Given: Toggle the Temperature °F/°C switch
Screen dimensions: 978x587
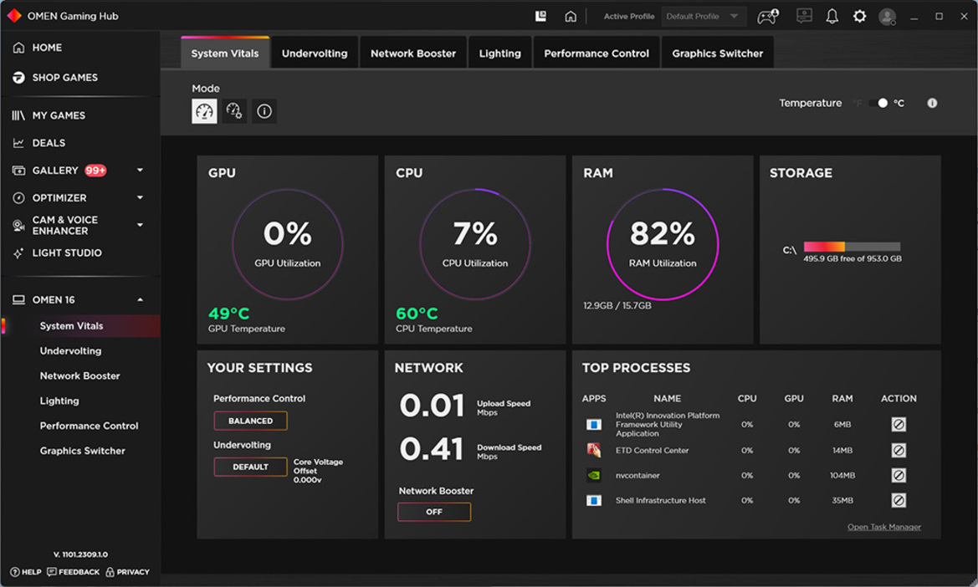Looking at the screenshot, I should [878, 103].
